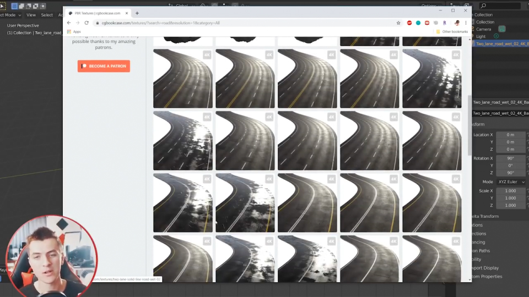Select the Blender select box tool icon
529x297 pixels.
click(x=2, y=6)
